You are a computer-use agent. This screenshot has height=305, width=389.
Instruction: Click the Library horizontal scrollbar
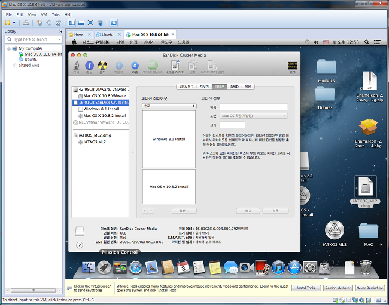[x=34, y=291]
